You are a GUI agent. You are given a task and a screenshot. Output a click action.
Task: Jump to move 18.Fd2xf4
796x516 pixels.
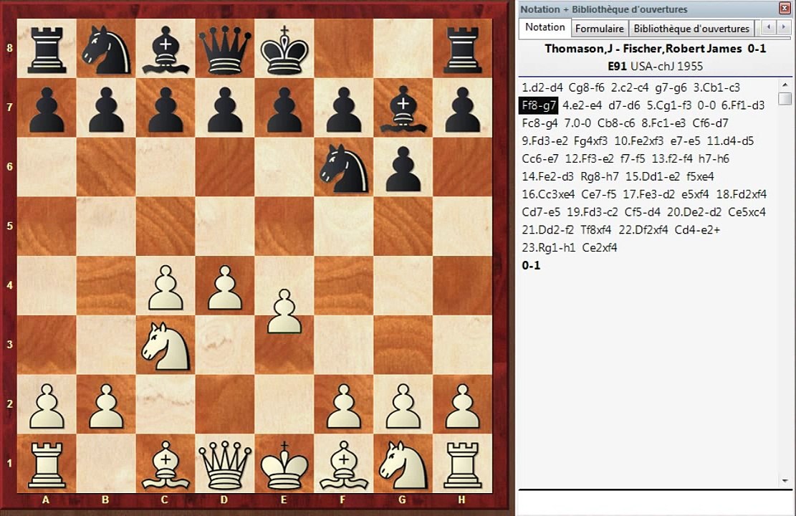tap(741, 194)
